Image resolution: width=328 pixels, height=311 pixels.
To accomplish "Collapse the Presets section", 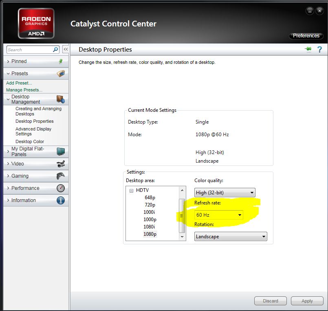I will pyautogui.click(x=8, y=74).
